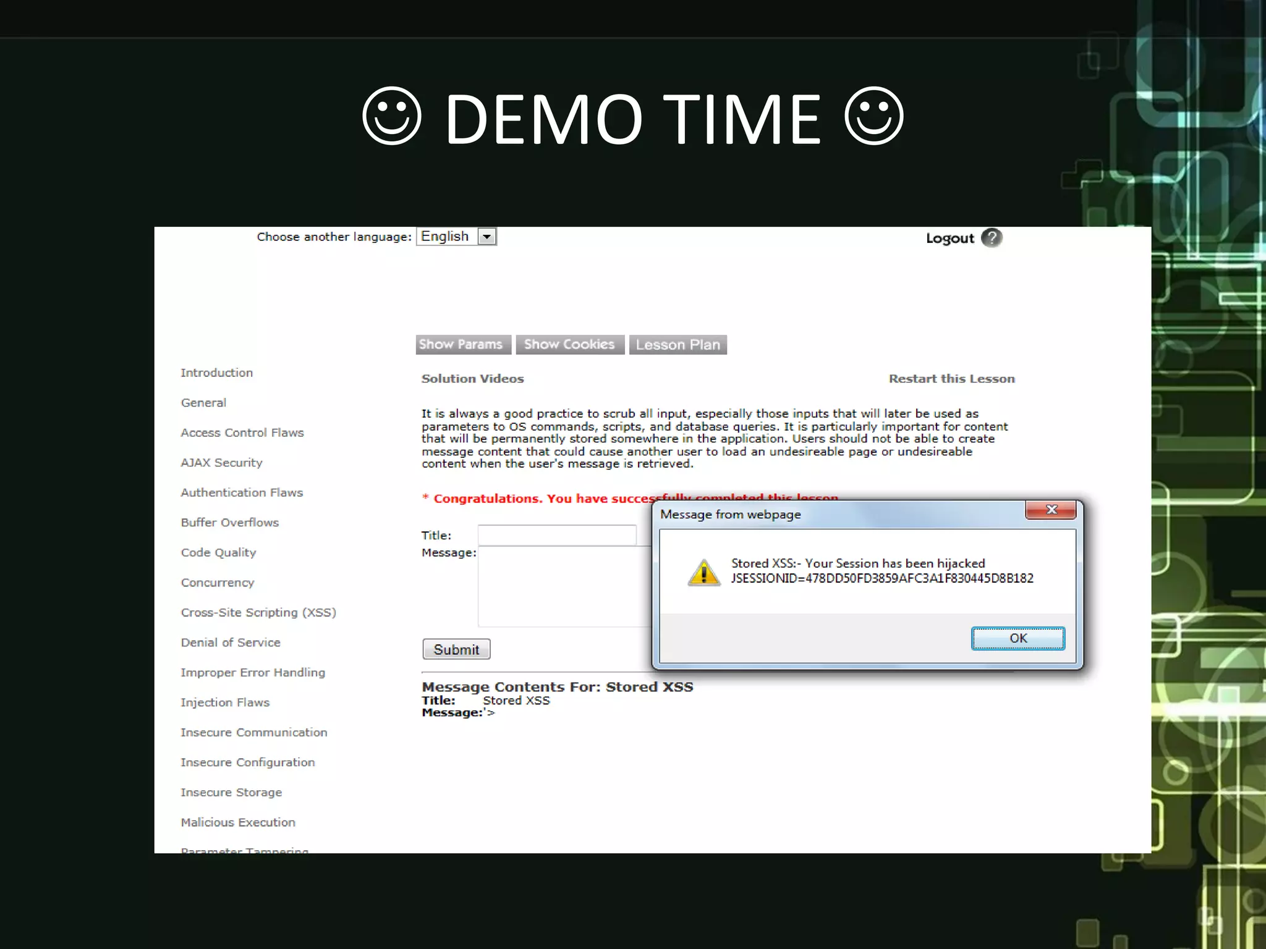Expand Cross-Site Scripting (XSS) category
The height and width of the screenshot is (949, 1266).
[x=258, y=612]
